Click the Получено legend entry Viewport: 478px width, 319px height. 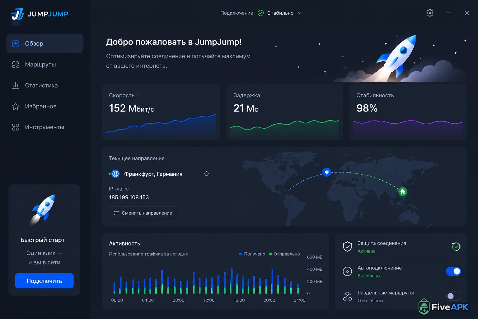coord(252,254)
